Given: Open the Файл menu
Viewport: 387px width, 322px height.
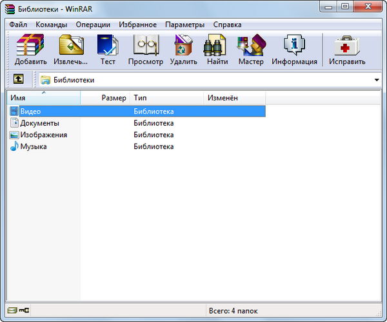Looking at the screenshot, I should pyautogui.click(x=18, y=24).
